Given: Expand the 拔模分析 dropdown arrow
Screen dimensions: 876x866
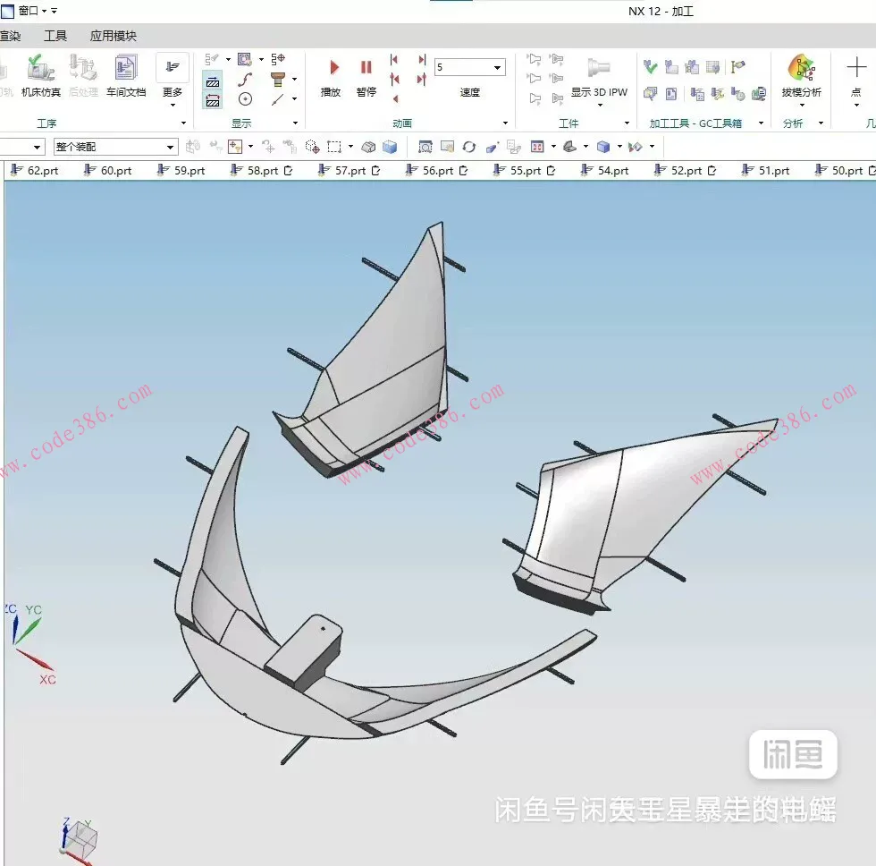Looking at the screenshot, I should [x=802, y=105].
